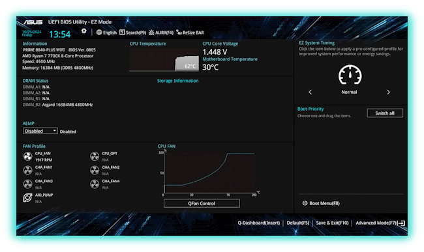The height and width of the screenshot is (252, 424).
Task: Go to next tuning profile with right arrow
Action: [x=388, y=92]
